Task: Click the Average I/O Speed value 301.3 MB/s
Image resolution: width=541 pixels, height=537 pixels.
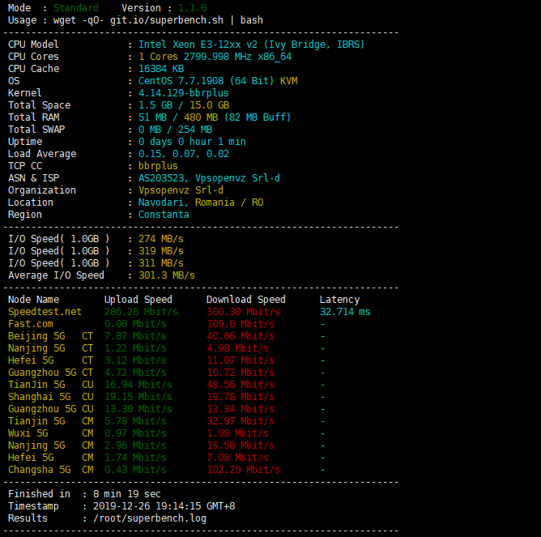Action: tap(167, 275)
